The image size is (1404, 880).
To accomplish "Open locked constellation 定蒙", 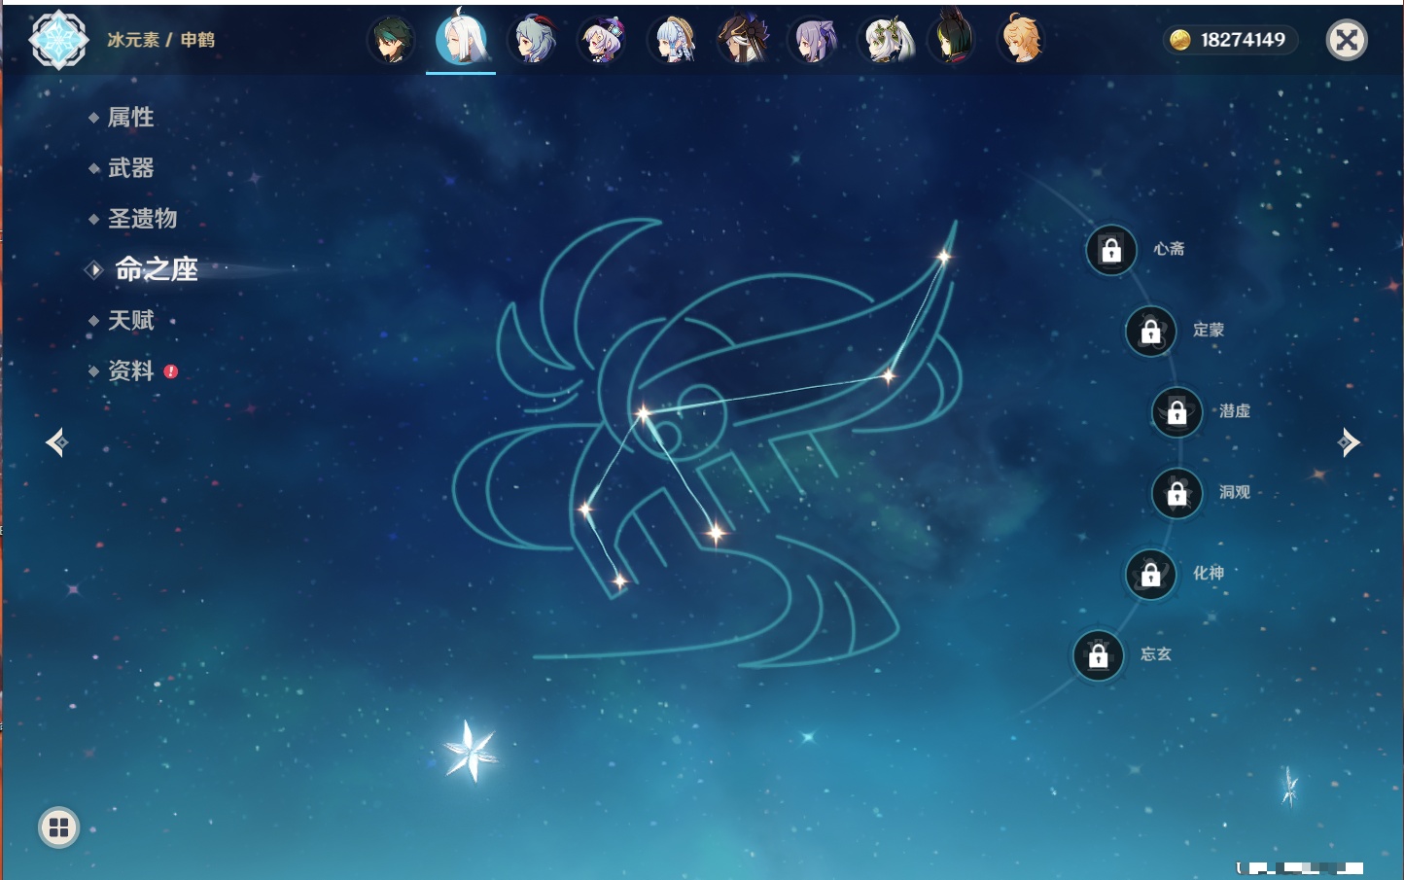I will [x=1151, y=331].
